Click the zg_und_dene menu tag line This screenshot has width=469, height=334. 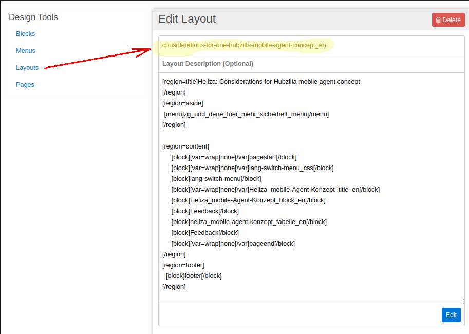[246, 114]
